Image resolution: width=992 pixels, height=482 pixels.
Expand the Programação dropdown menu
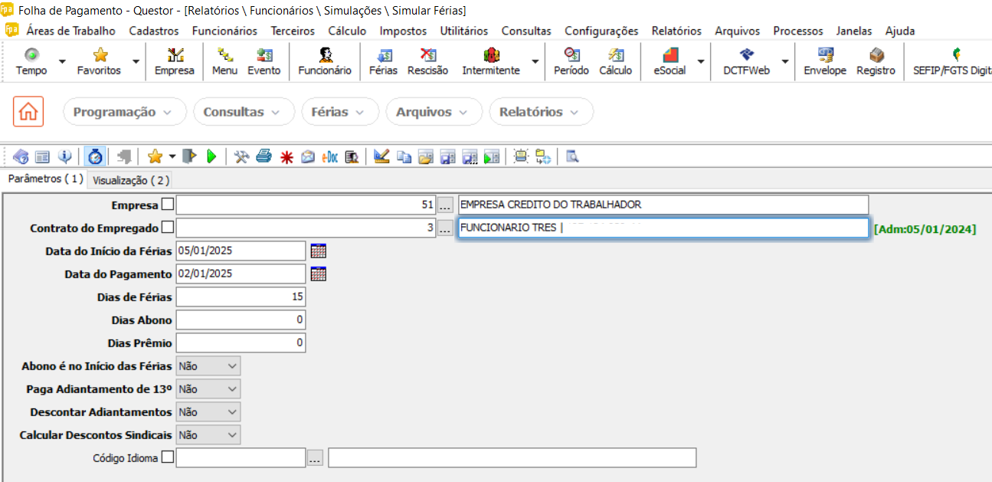click(x=124, y=112)
